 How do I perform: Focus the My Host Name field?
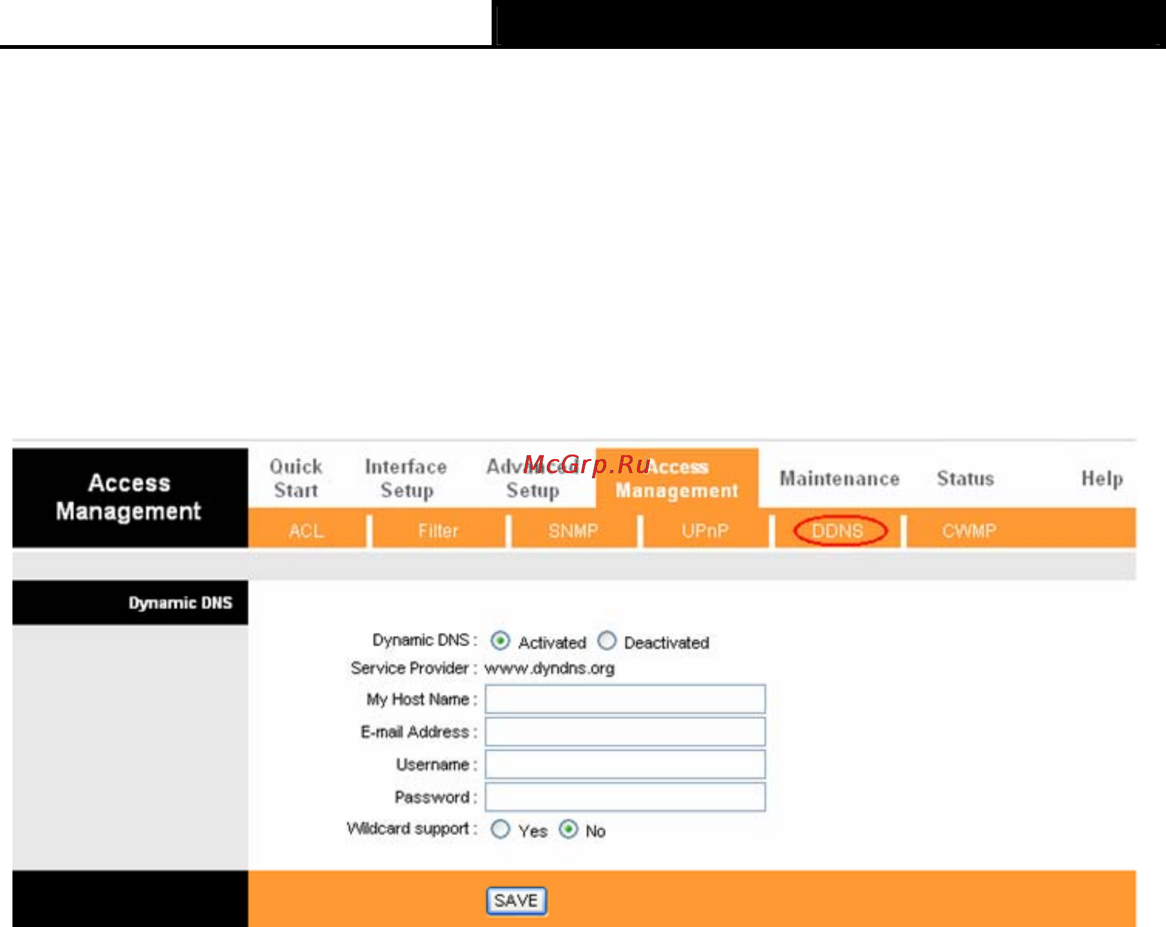click(x=625, y=699)
